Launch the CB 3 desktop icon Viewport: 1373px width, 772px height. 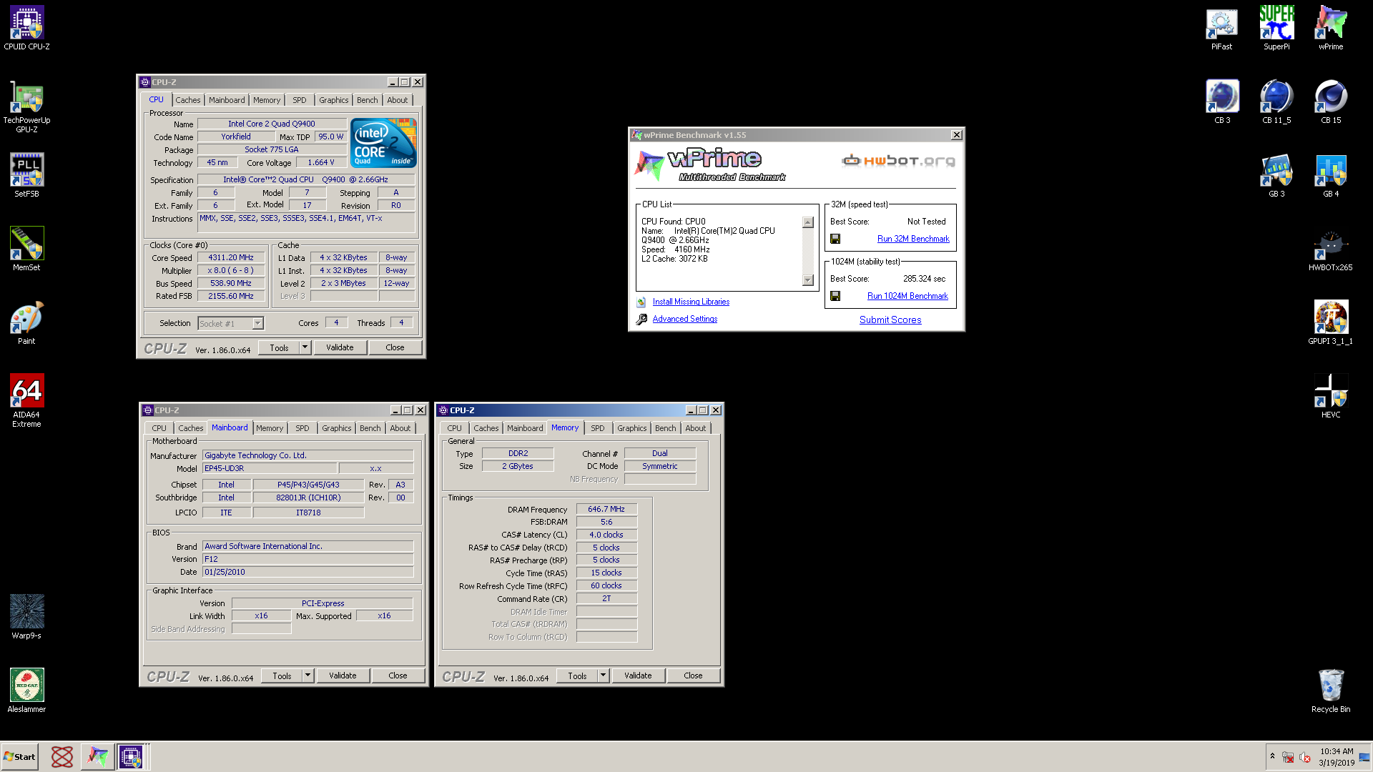coord(1222,102)
